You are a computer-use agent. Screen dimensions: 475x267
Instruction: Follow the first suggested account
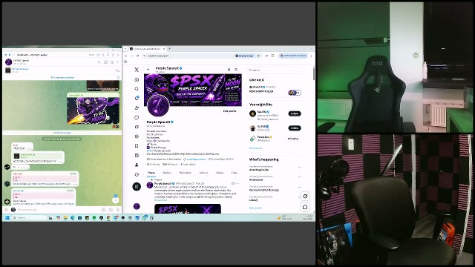click(295, 113)
